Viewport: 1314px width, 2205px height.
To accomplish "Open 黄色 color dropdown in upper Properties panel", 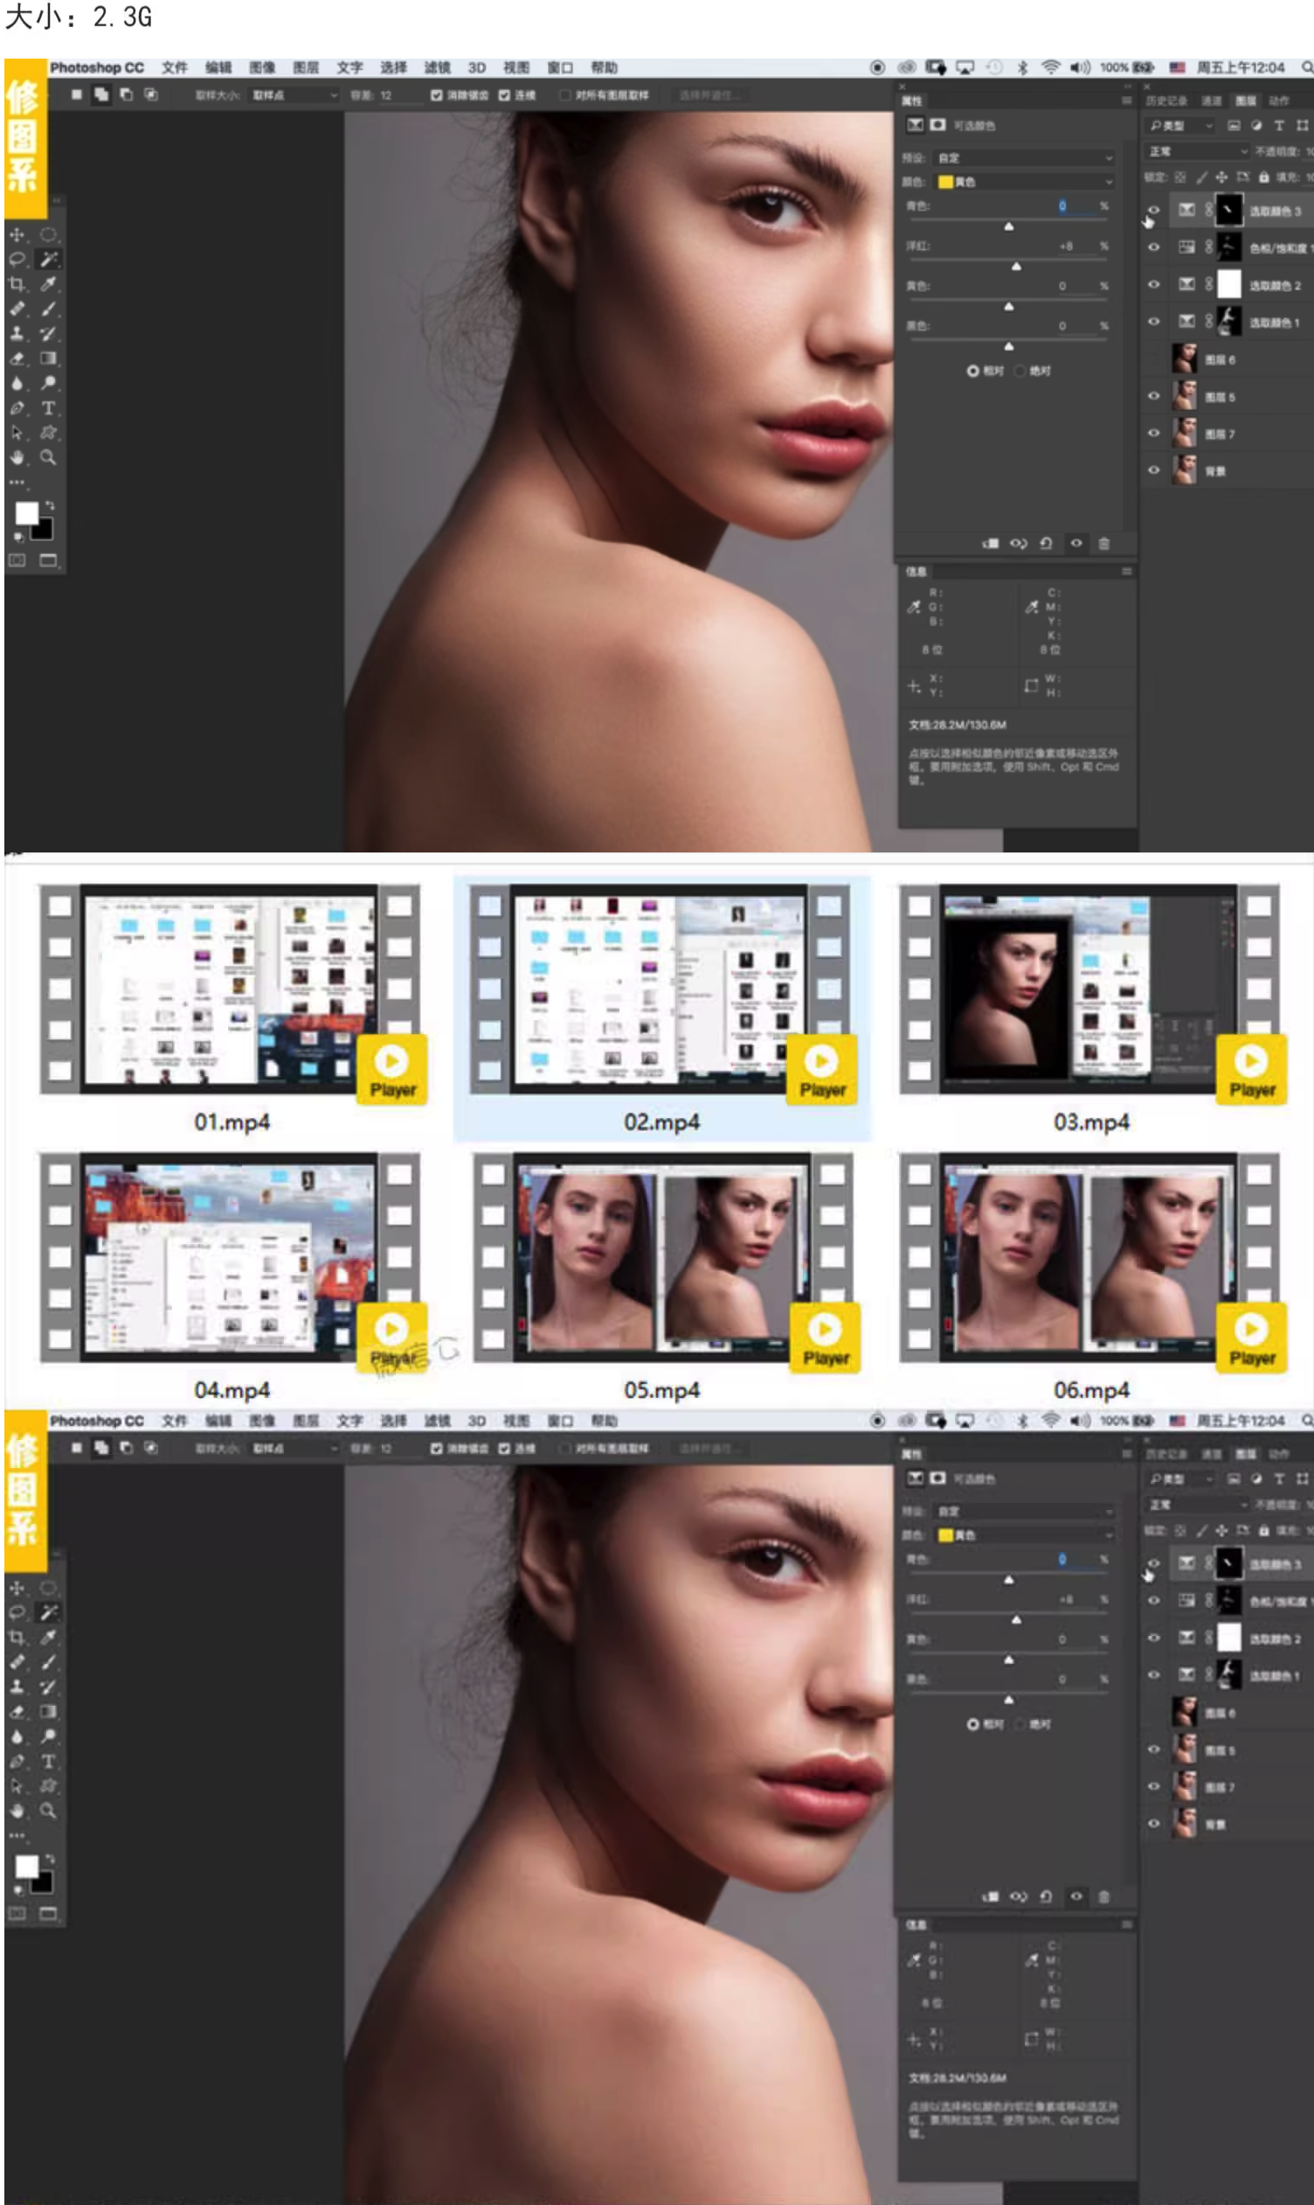I will (x=1024, y=182).
